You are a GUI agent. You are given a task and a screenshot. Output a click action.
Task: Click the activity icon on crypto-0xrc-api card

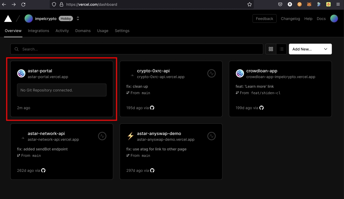[x=211, y=73]
